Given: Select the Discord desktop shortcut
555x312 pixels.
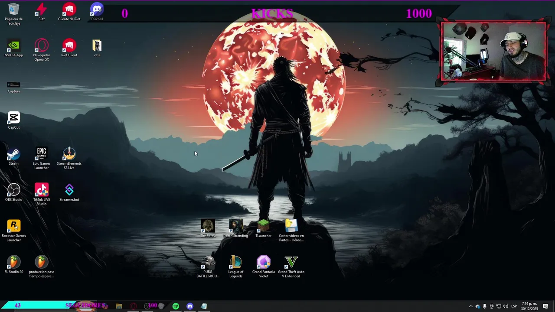Looking at the screenshot, I should pyautogui.click(x=97, y=12).
